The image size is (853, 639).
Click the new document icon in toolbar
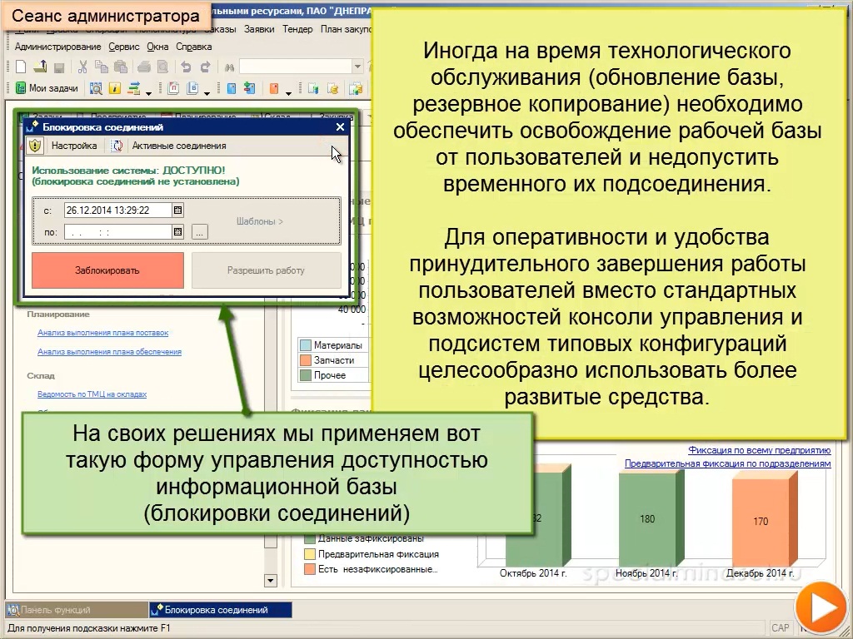[22, 67]
